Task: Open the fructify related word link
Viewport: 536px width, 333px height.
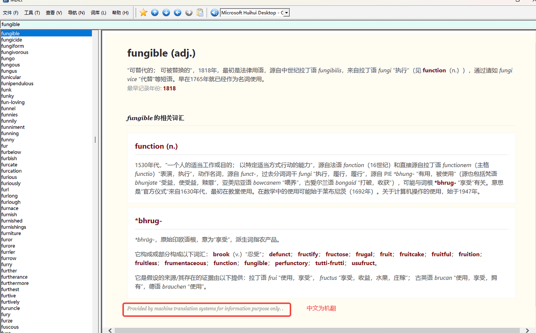Action: click(x=308, y=254)
